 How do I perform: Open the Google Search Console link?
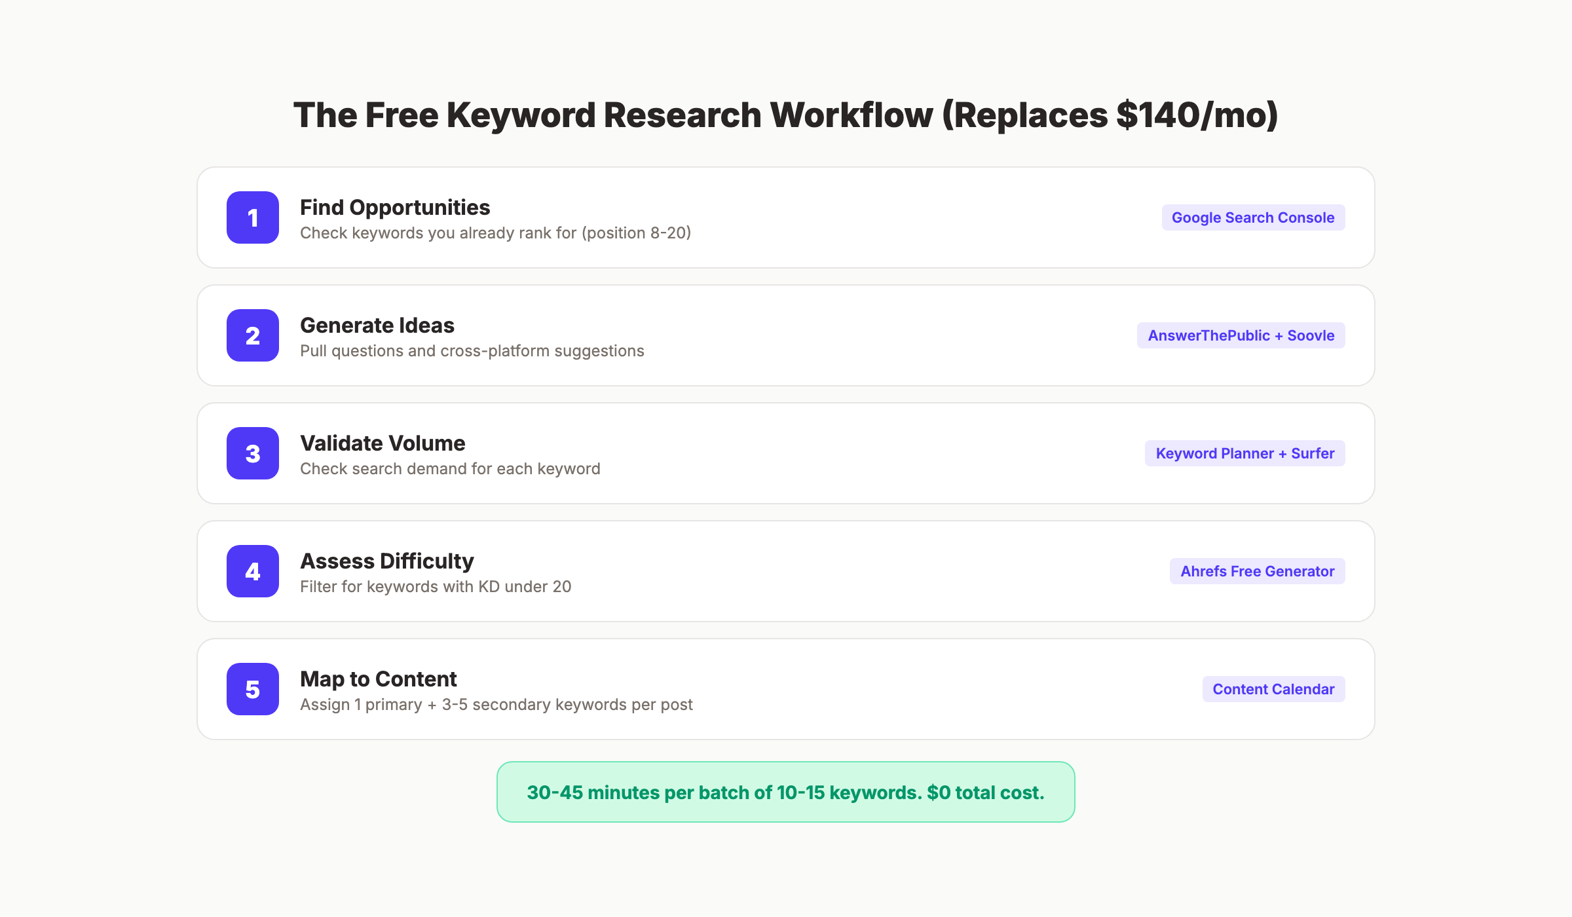(x=1252, y=217)
